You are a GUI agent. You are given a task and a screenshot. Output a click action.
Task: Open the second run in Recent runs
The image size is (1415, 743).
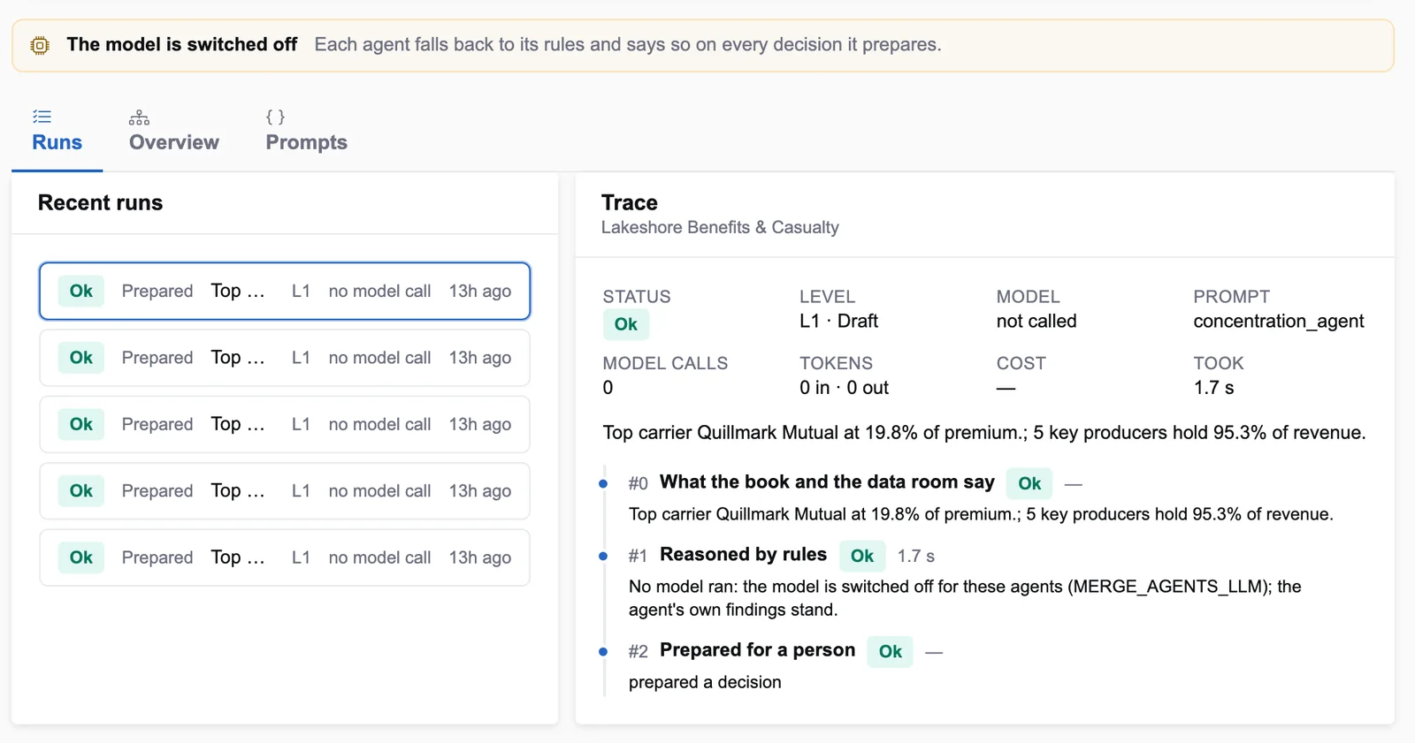285,358
